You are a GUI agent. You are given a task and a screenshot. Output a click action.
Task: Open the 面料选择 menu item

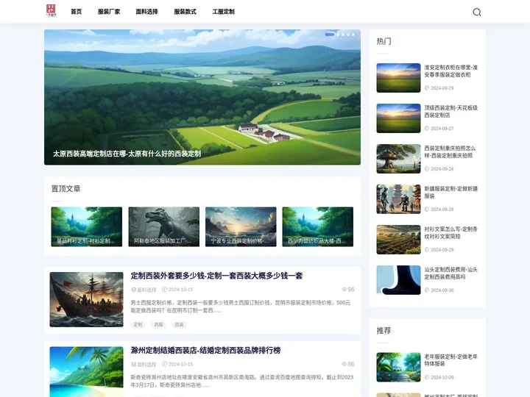coord(146,12)
